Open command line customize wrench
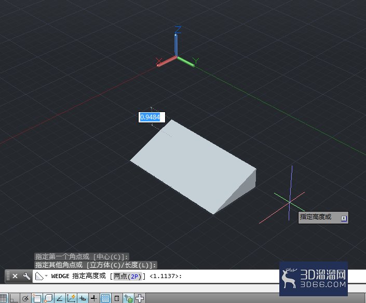The height and width of the screenshot is (303, 366). 26,276
